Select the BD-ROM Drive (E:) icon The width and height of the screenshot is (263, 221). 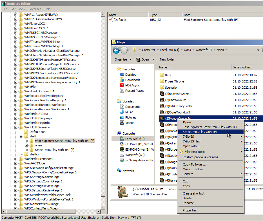tap(122, 149)
